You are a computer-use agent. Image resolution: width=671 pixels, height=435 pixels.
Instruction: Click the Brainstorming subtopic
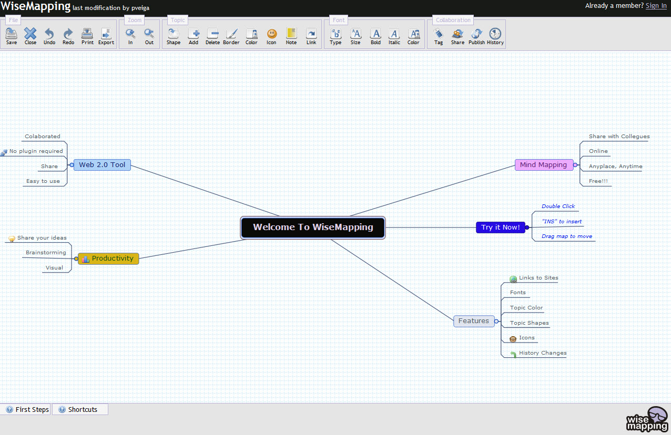coord(46,252)
